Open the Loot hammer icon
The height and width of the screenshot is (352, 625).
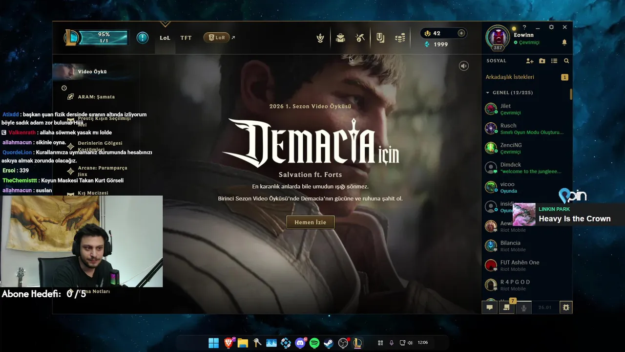(360, 38)
